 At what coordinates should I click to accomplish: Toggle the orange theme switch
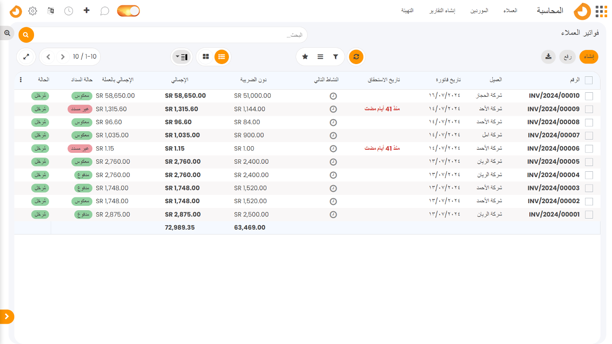point(129,11)
